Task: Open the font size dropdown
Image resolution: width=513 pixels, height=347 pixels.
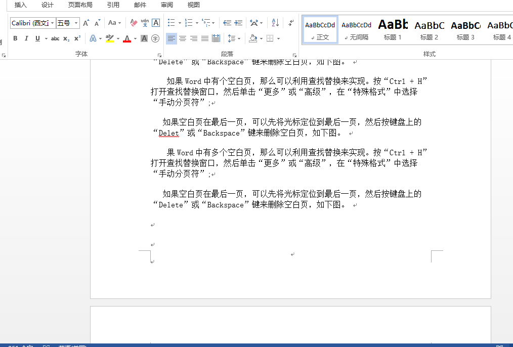Action: pyautogui.click(x=76, y=23)
